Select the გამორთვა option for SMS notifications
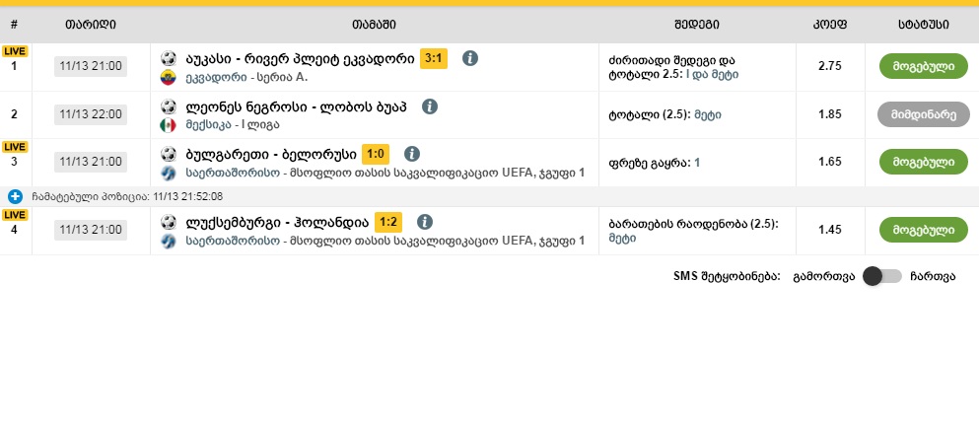Image resolution: width=979 pixels, height=422 pixels. [824, 276]
